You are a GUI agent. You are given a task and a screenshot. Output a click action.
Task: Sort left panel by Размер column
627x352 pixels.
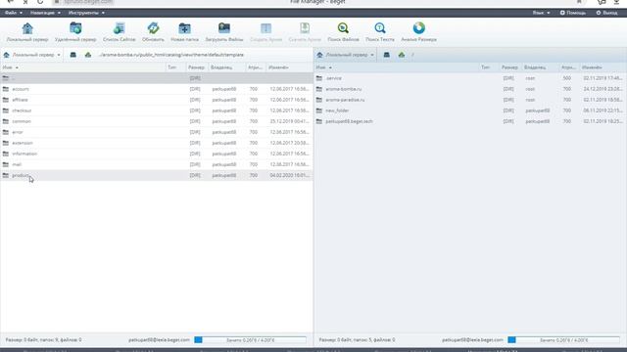pyautogui.click(x=196, y=67)
